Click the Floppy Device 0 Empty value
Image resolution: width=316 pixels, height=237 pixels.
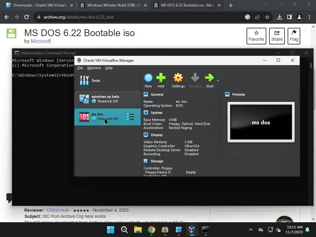[x=191, y=172]
